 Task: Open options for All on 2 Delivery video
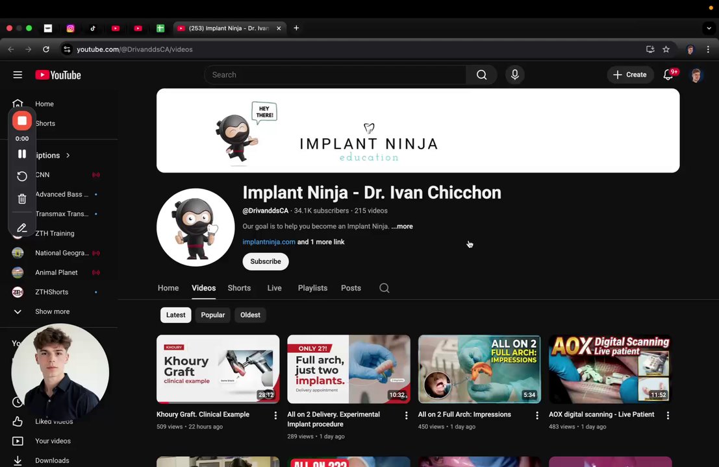(x=406, y=415)
